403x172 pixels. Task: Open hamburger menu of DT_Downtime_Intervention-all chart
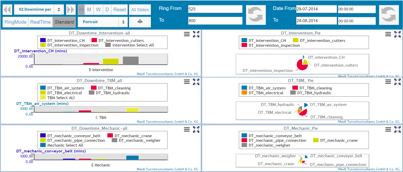(x=187, y=34)
